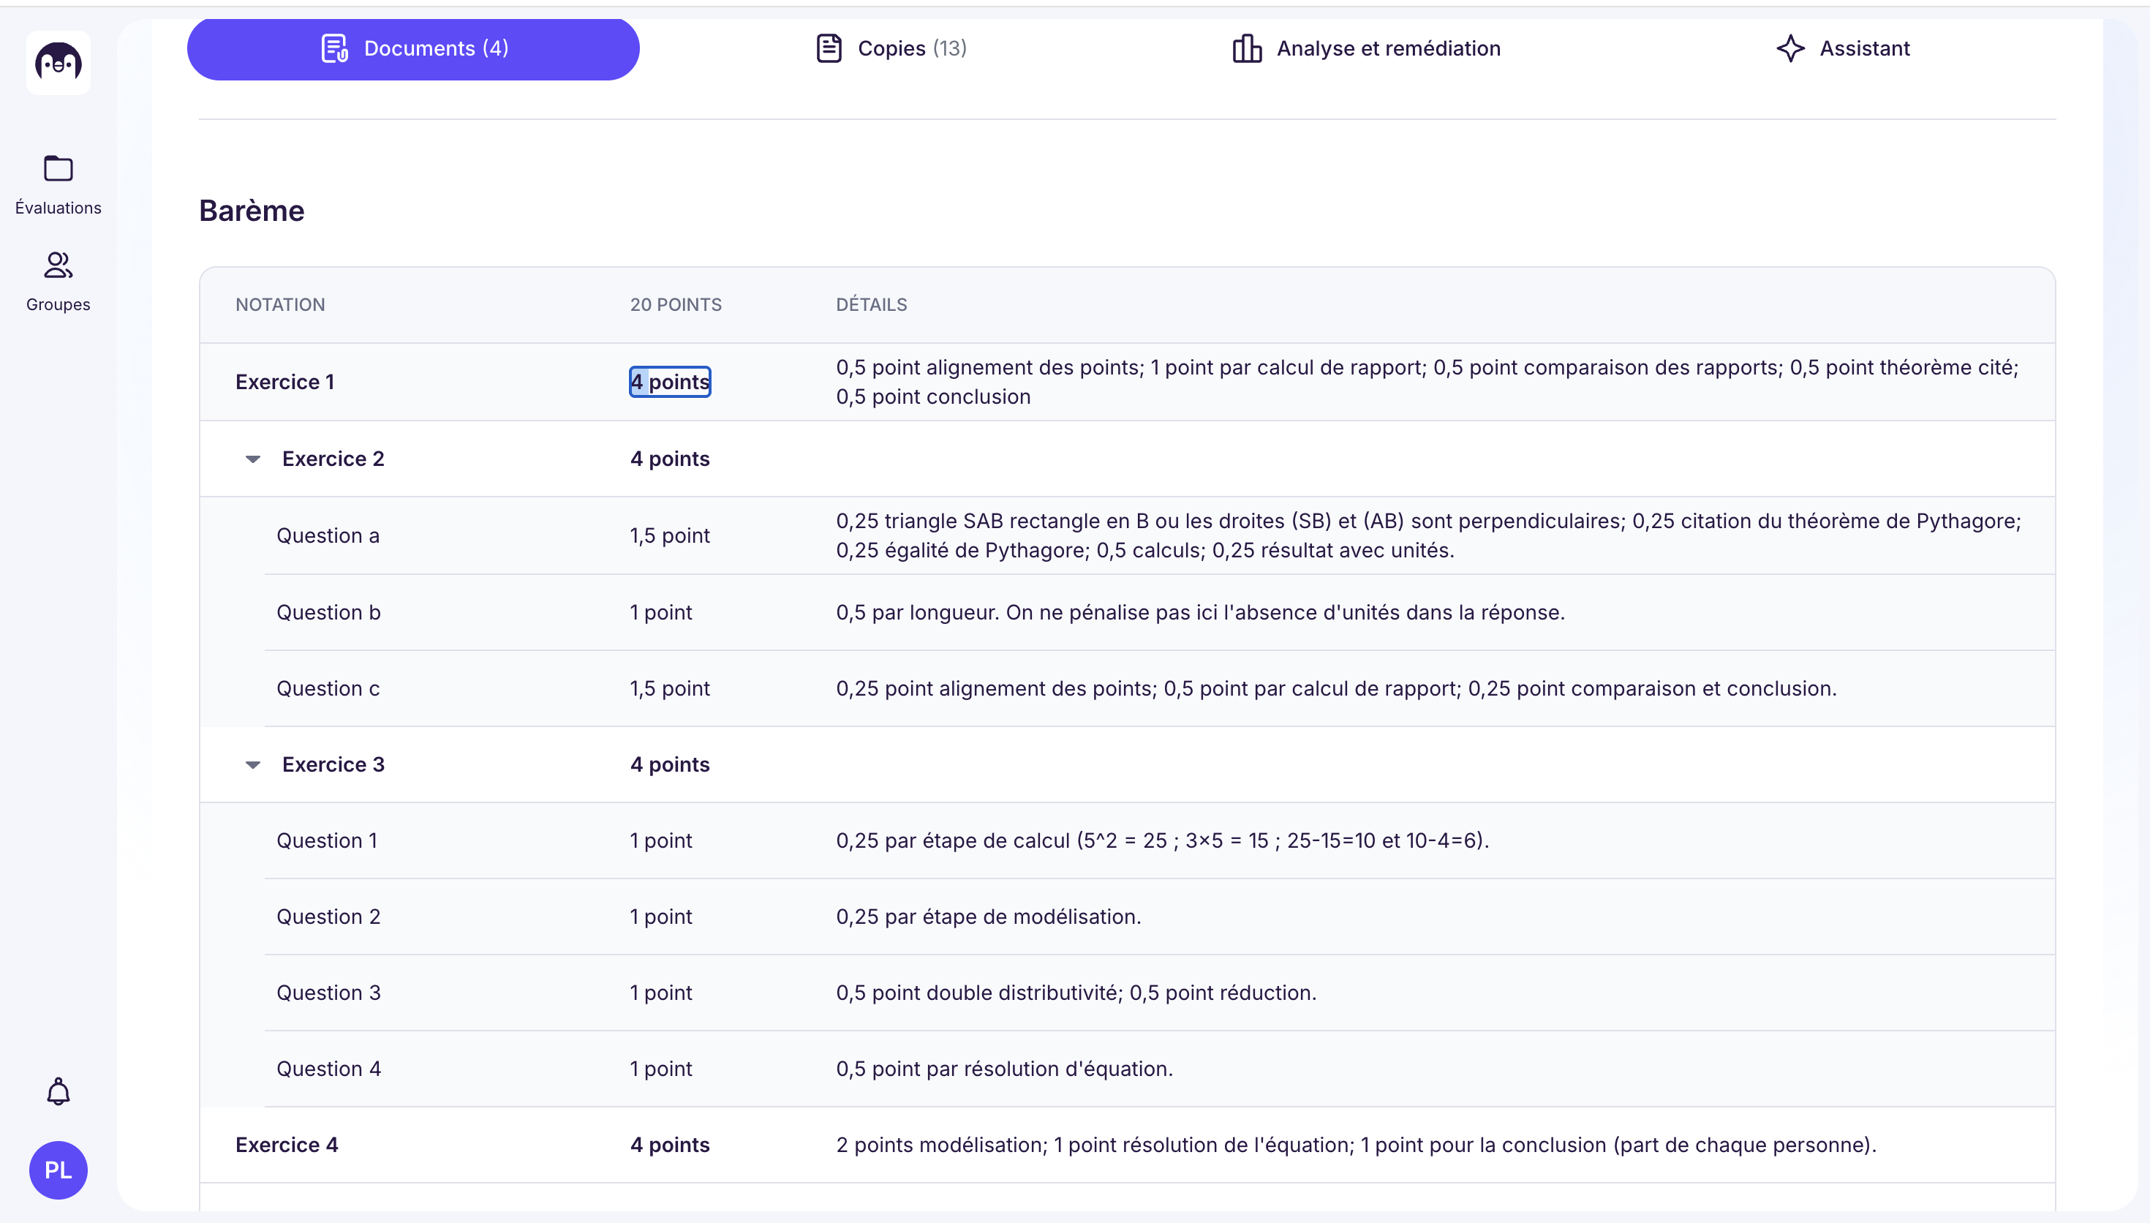Click Question a 1,5 point value

[670, 535]
